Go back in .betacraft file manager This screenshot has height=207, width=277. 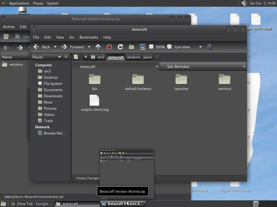coord(41,47)
